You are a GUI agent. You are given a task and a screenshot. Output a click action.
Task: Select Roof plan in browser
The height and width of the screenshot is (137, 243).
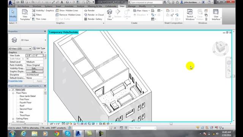coord(22,106)
